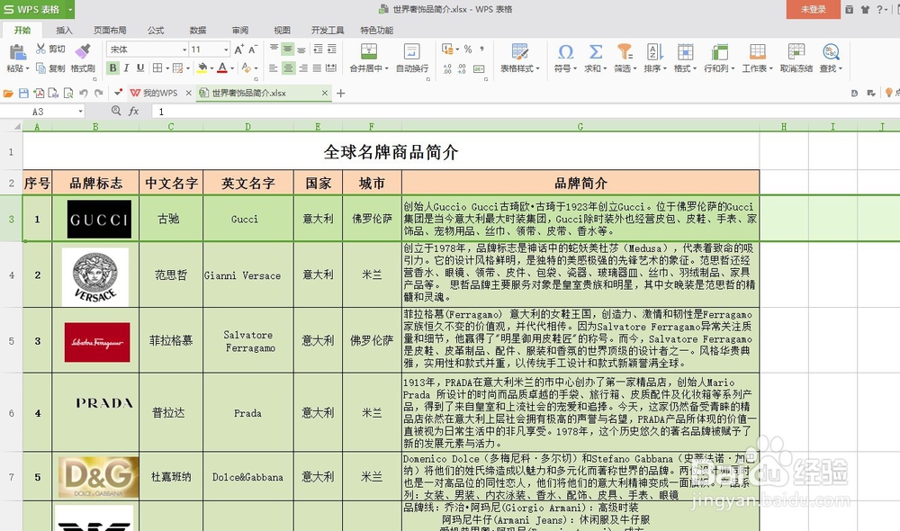Screen dimensions: 900x531
Task: Add a new document tab with plus
Action: (340, 93)
